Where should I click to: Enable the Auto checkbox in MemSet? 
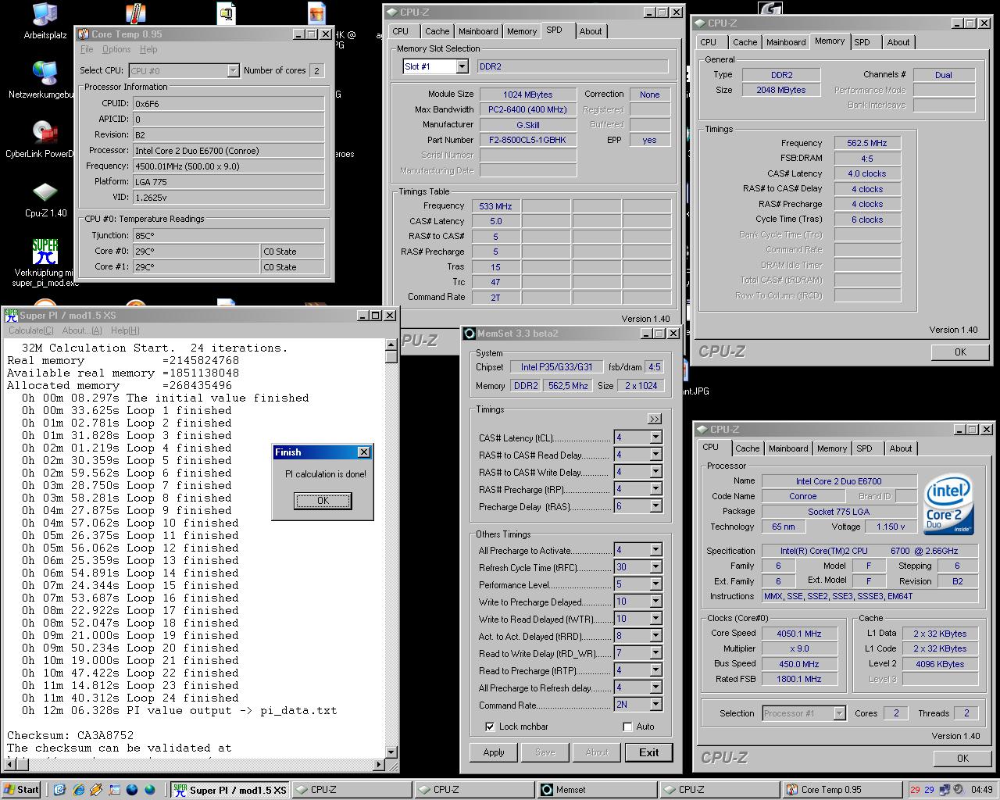tap(627, 727)
